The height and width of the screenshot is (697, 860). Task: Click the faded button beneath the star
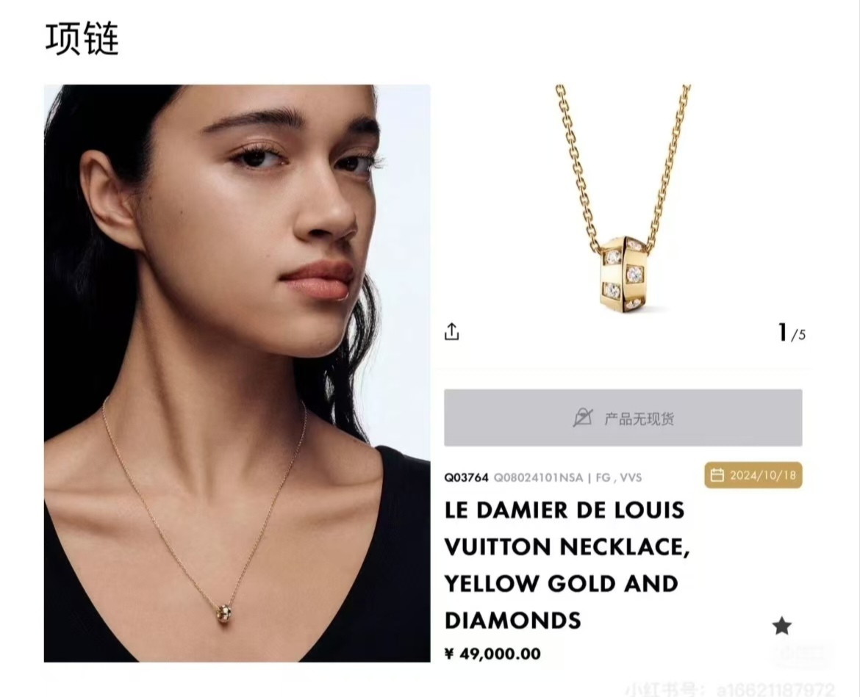coord(802,654)
